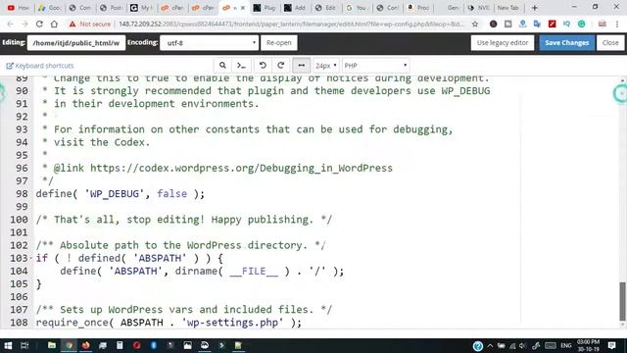
Task: Click the green circular extension icon
Action: 581,24
